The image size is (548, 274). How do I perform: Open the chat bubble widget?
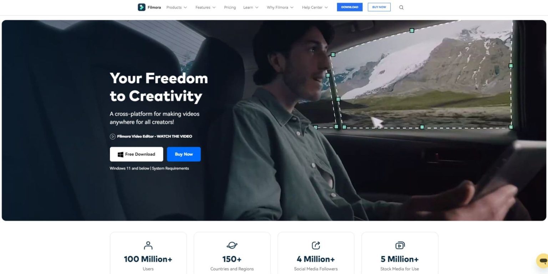coord(542,261)
